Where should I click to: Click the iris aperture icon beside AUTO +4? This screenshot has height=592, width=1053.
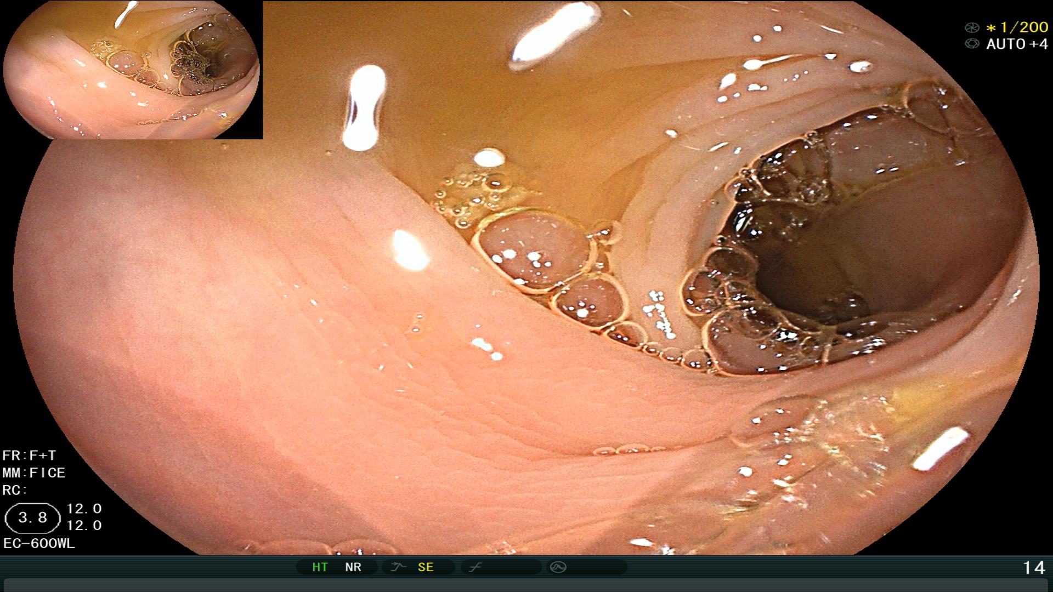point(972,44)
